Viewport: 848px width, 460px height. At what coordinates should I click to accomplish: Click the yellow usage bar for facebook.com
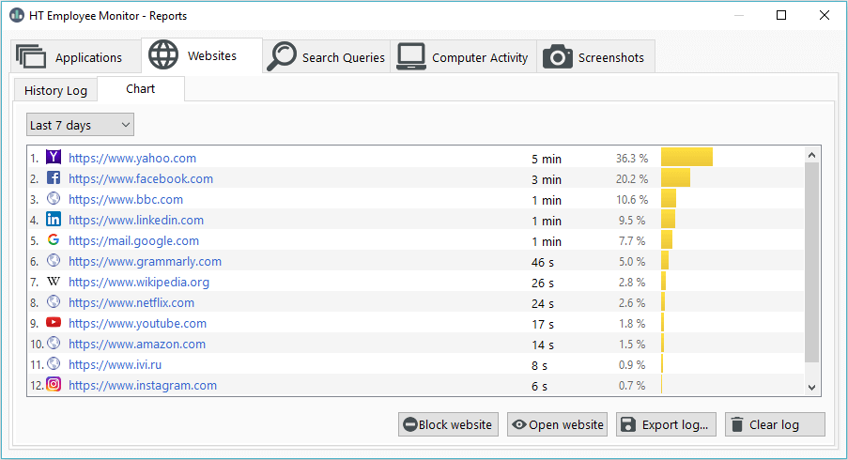tap(675, 177)
